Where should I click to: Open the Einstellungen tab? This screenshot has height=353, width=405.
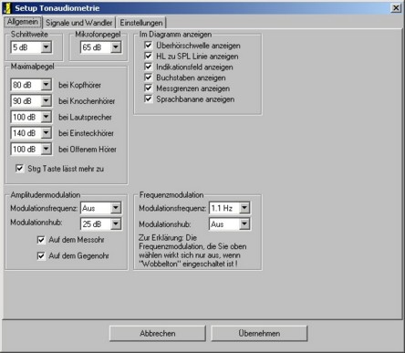[141, 23]
